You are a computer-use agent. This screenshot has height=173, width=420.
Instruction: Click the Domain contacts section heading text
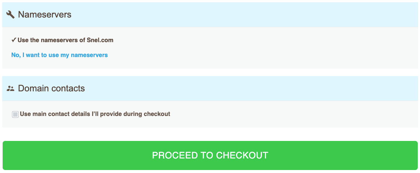51,89
